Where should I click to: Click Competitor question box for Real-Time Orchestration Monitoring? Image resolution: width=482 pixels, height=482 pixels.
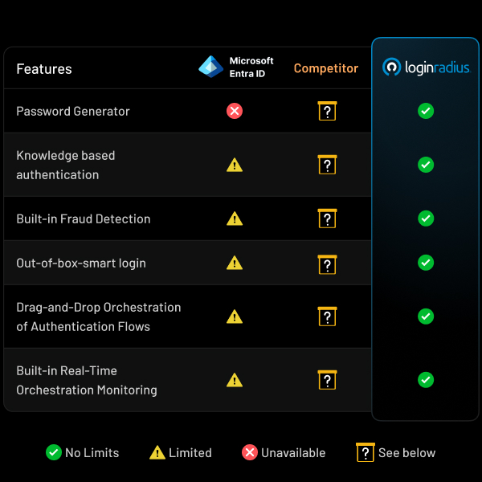click(x=327, y=380)
